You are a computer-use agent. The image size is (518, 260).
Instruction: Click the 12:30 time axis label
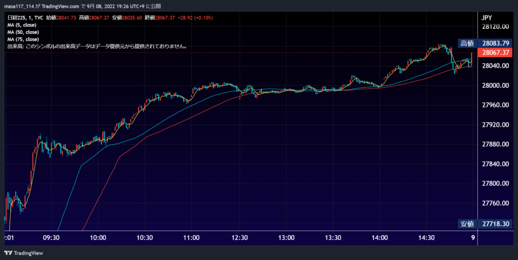[x=239, y=238]
